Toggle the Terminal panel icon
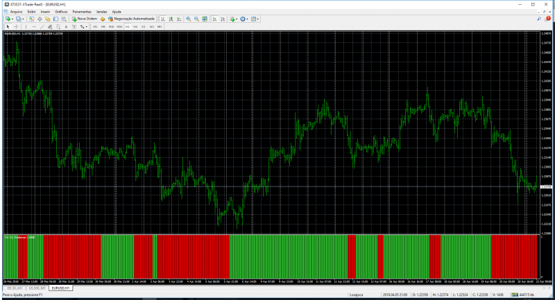This screenshot has height=300, width=555. pos(55,19)
